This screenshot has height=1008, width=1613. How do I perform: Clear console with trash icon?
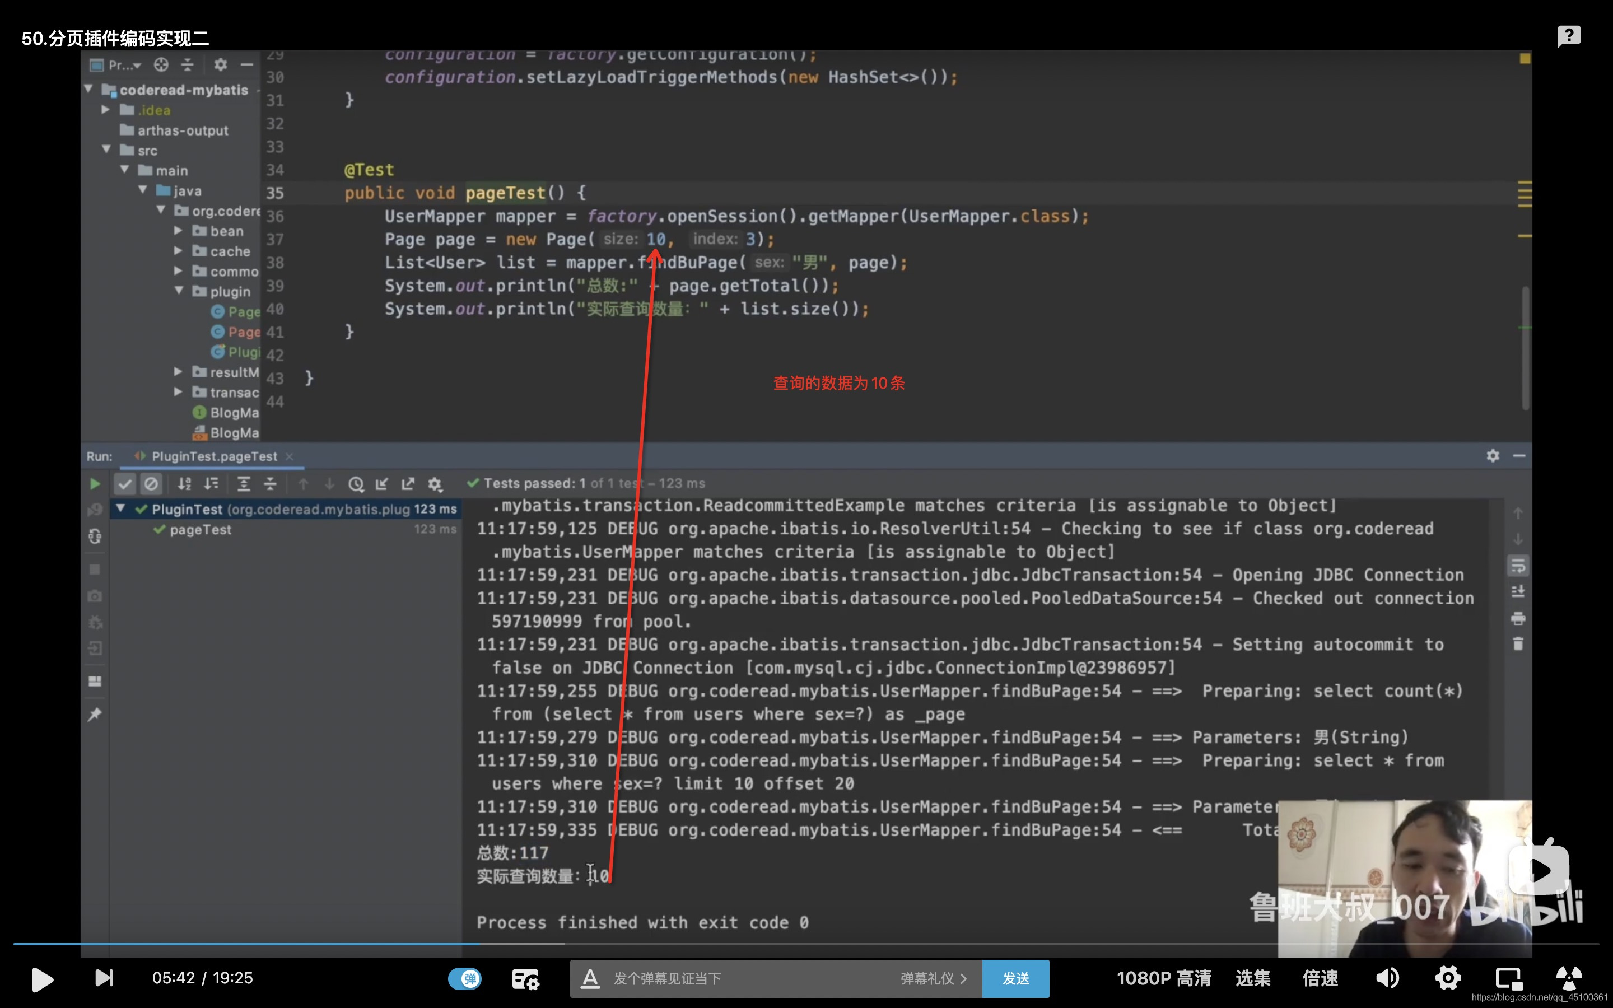click(x=1518, y=644)
